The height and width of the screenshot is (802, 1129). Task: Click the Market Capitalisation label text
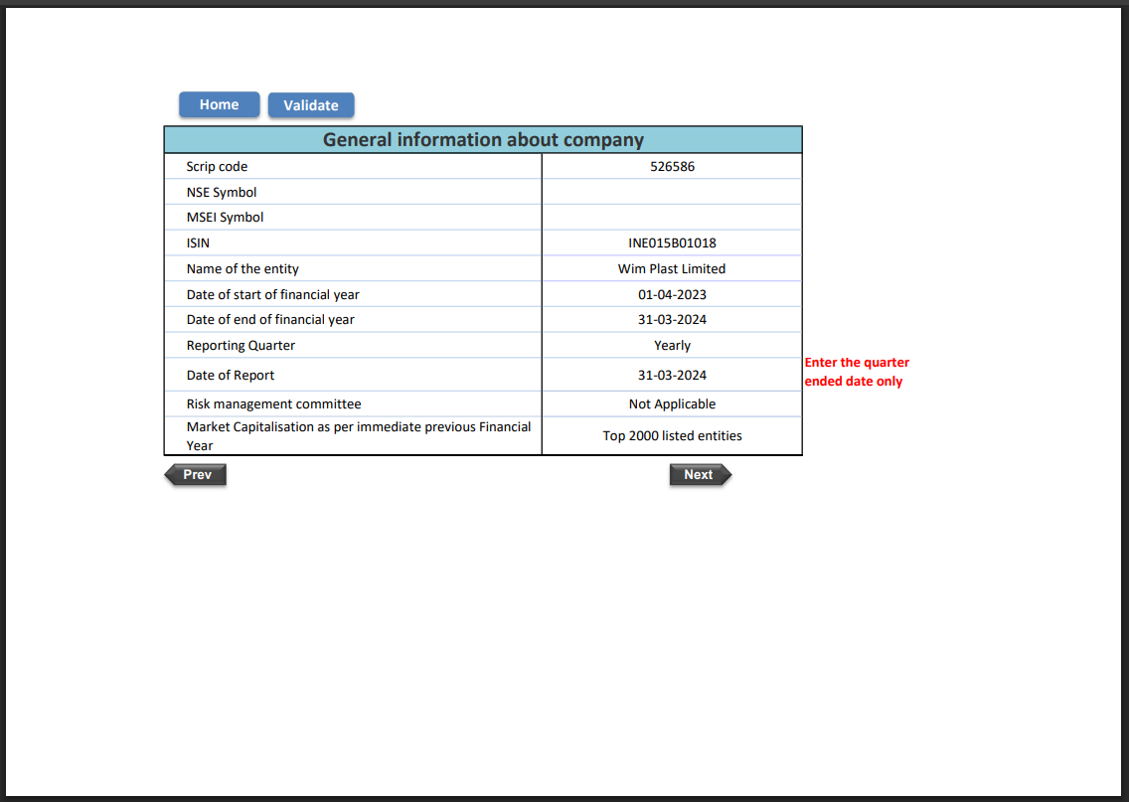[x=359, y=436]
